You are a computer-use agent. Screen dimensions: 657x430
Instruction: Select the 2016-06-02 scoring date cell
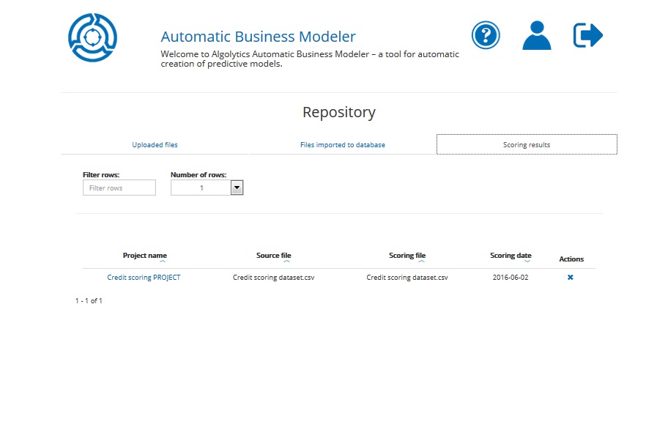pyautogui.click(x=511, y=278)
